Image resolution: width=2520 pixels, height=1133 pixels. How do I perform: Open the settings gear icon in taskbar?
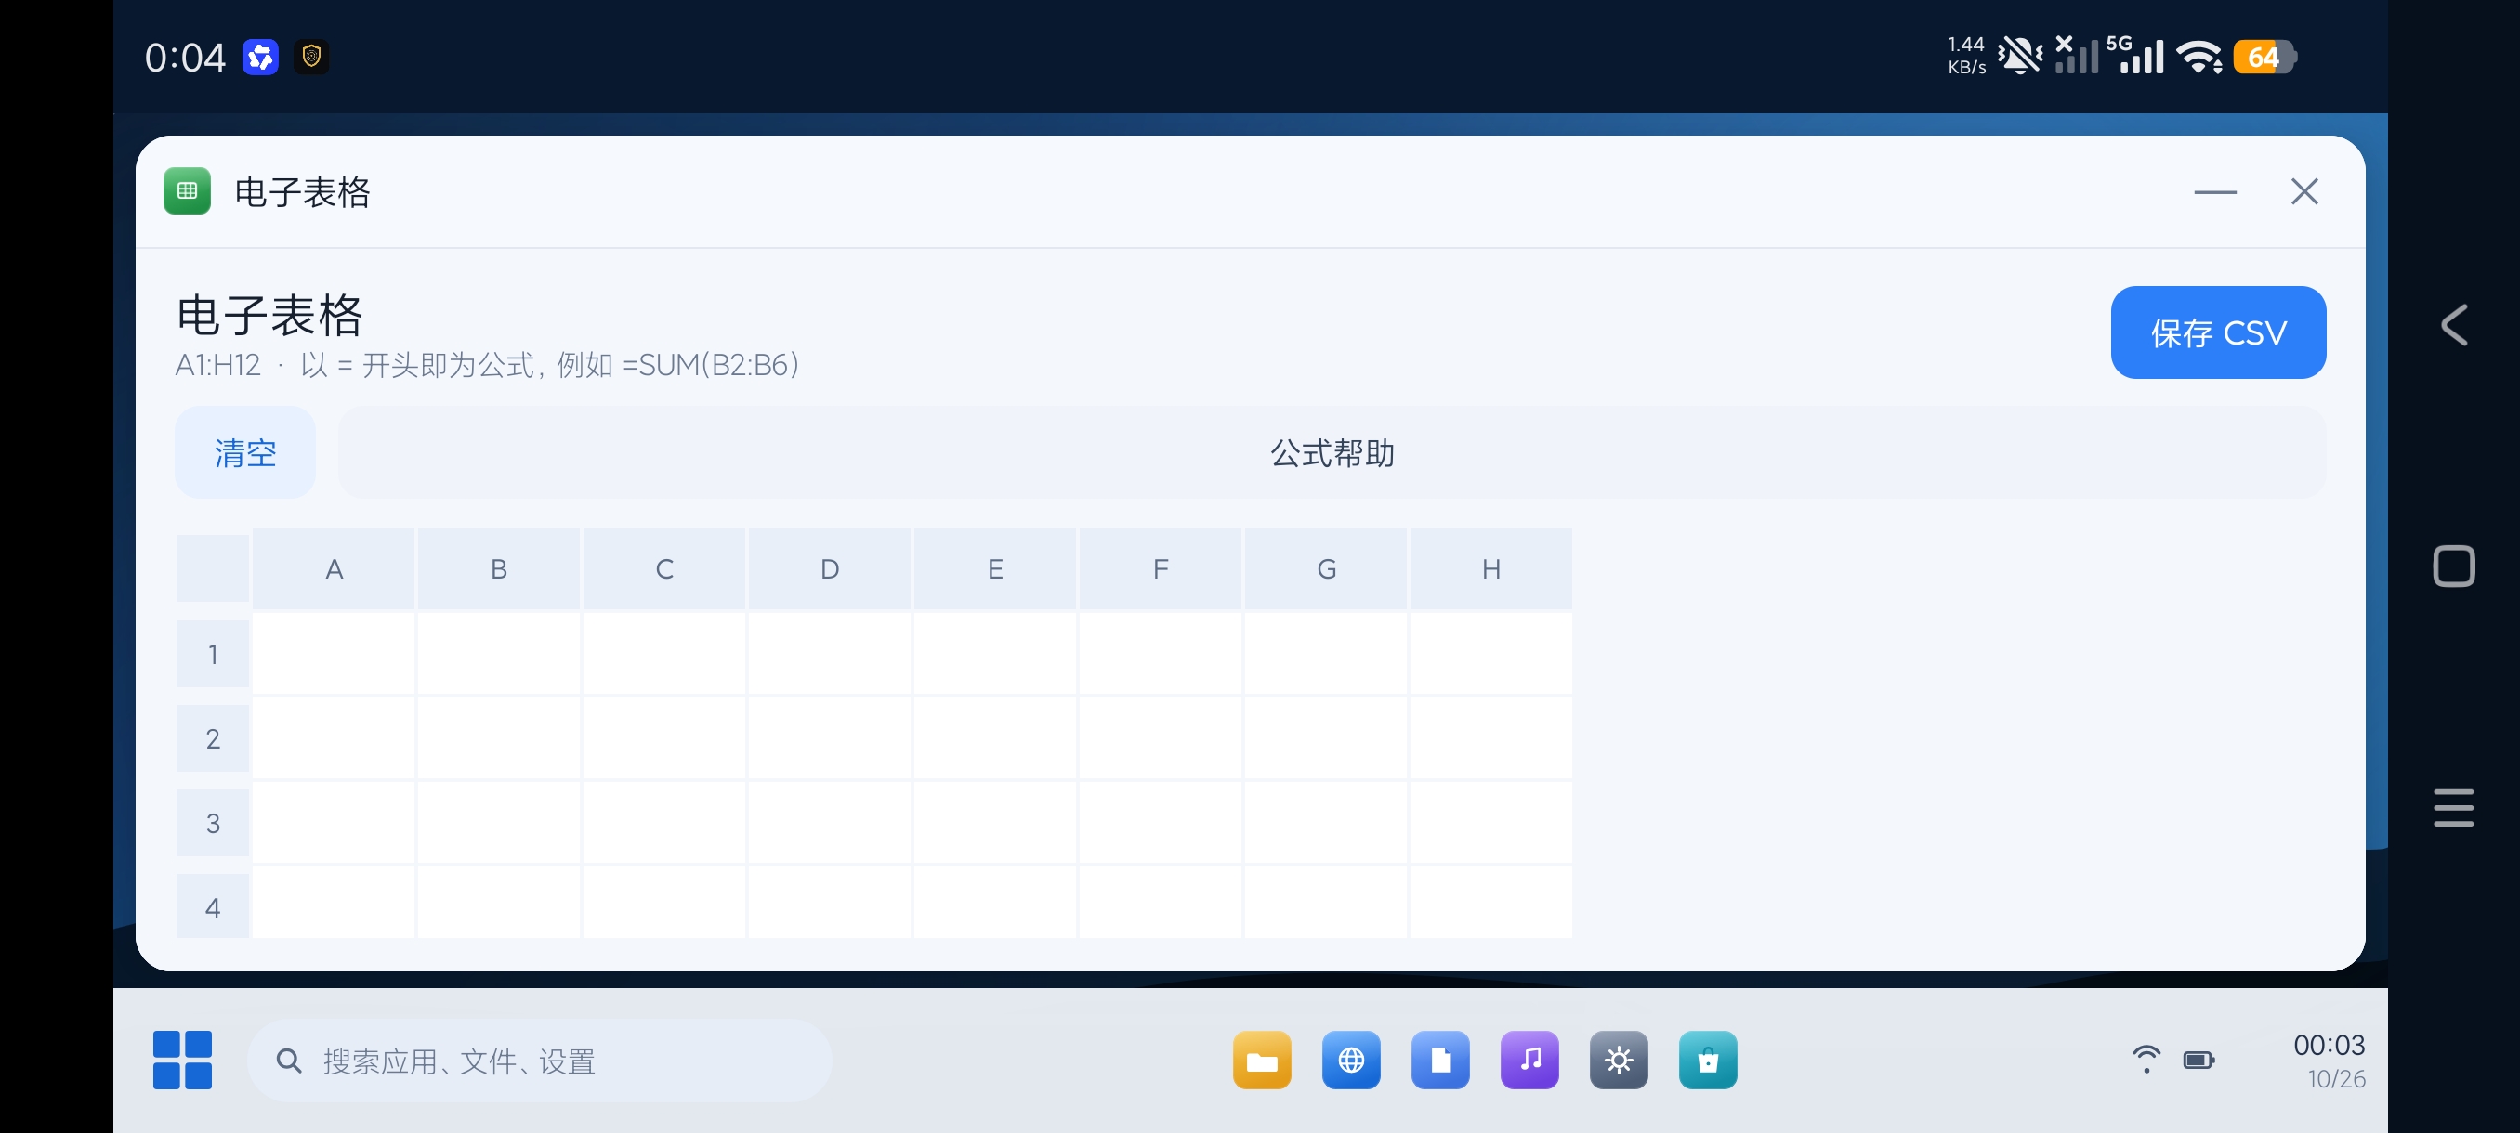(1618, 1060)
